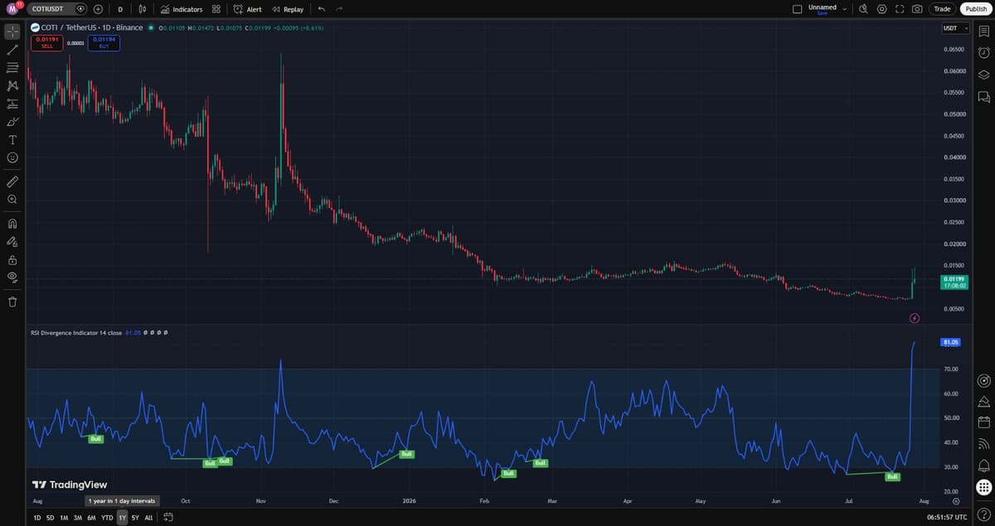Open the notifications bell panel
Image resolution: width=995 pixels, height=526 pixels.
click(x=983, y=466)
